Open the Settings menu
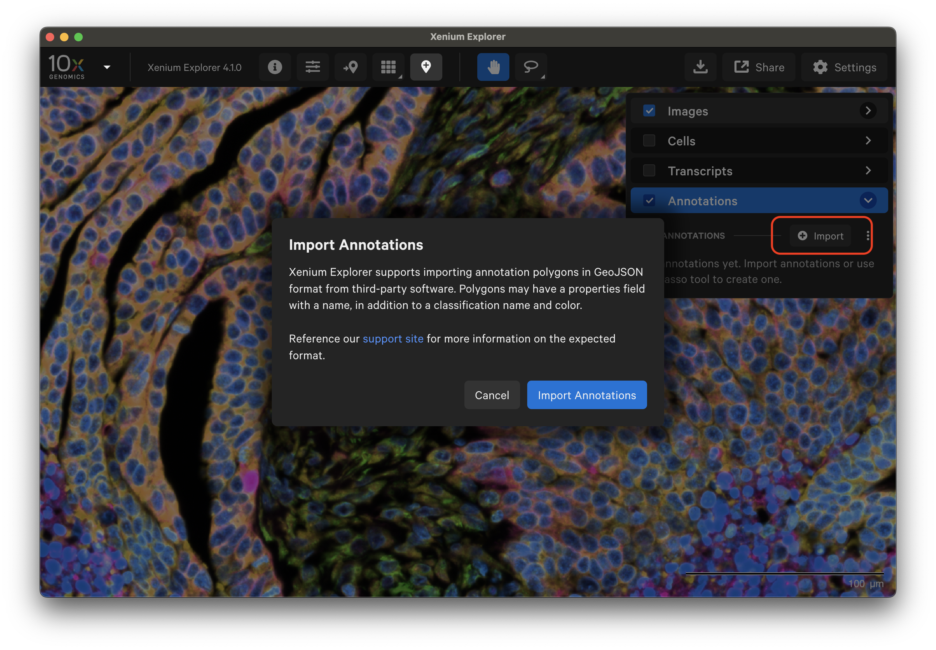Image resolution: width=936 pixels, height=650 pixels. click(844, 67)
